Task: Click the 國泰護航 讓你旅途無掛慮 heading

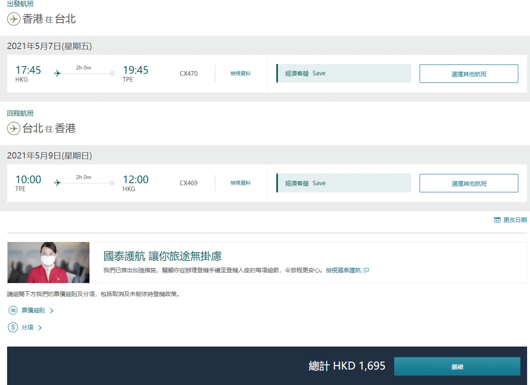Action: tap(162, 256)
